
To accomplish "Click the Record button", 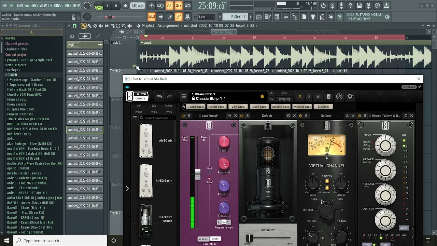I will pyautogui.click(x=125, y=6).
